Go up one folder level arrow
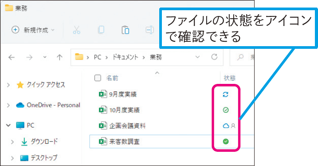The width and height of the screenshot is (318, 166). point(59,57)
